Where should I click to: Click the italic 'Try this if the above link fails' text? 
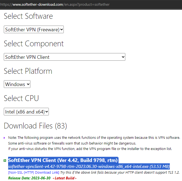119,173
